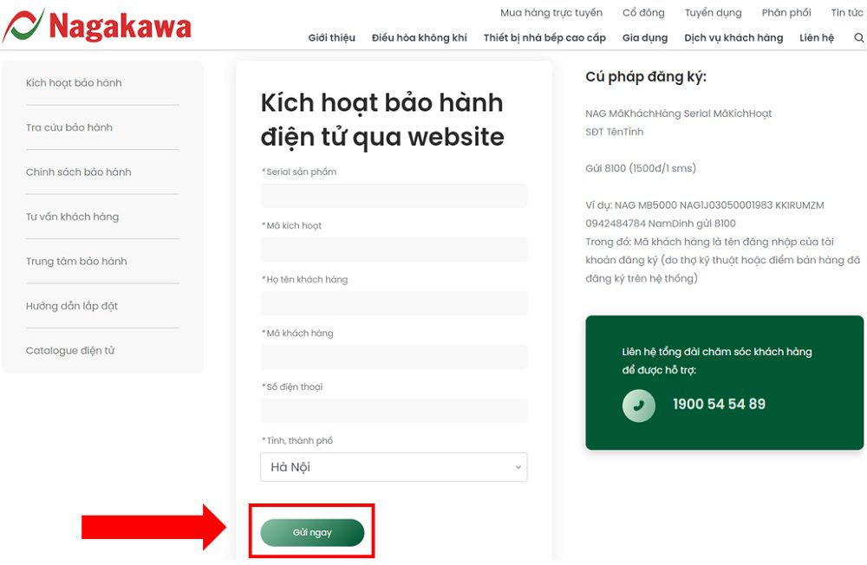Navigate to Tuyển dụng
The image size is (867, 565).
point(713,12)
